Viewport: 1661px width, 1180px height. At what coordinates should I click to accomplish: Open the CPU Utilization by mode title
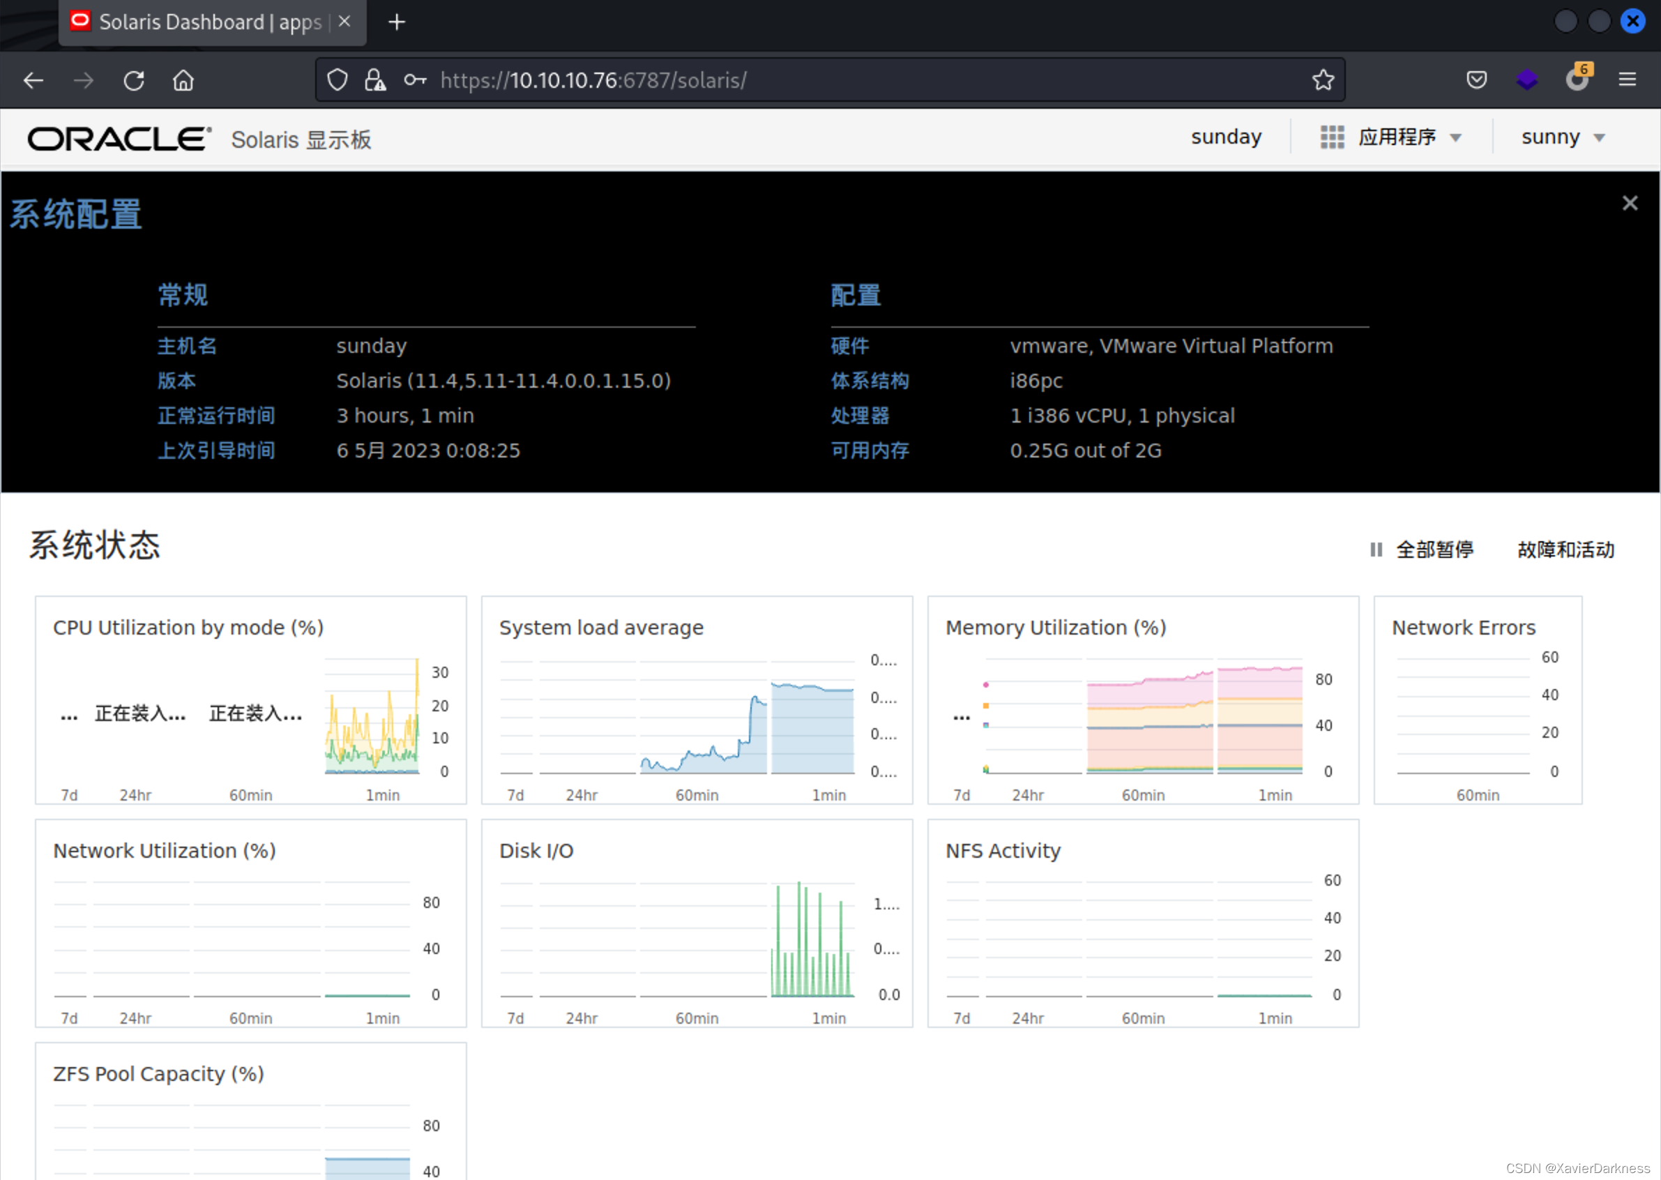click(188, 628)
